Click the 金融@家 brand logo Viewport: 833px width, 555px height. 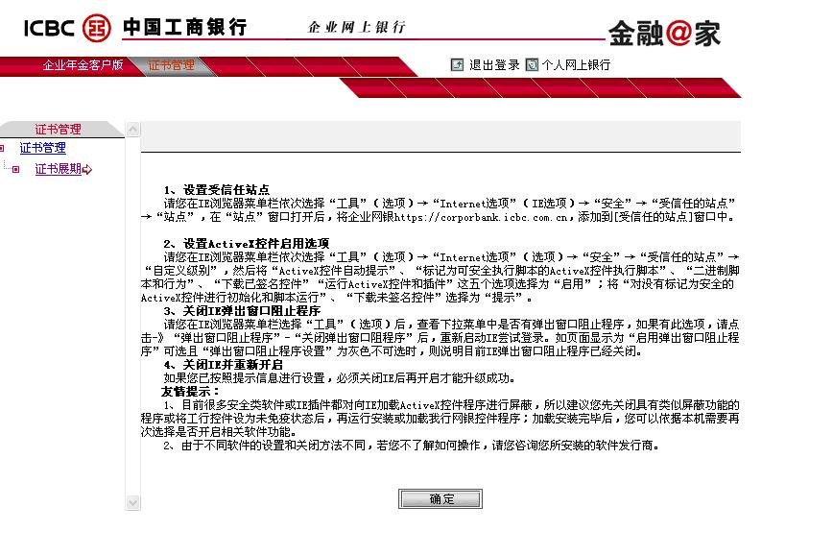(664, 33)
